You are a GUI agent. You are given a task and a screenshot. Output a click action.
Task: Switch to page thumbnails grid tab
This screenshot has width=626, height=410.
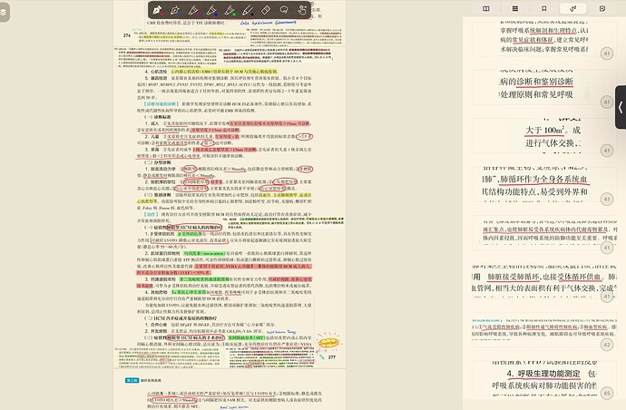pyautogui.click(x=515, y=9)
